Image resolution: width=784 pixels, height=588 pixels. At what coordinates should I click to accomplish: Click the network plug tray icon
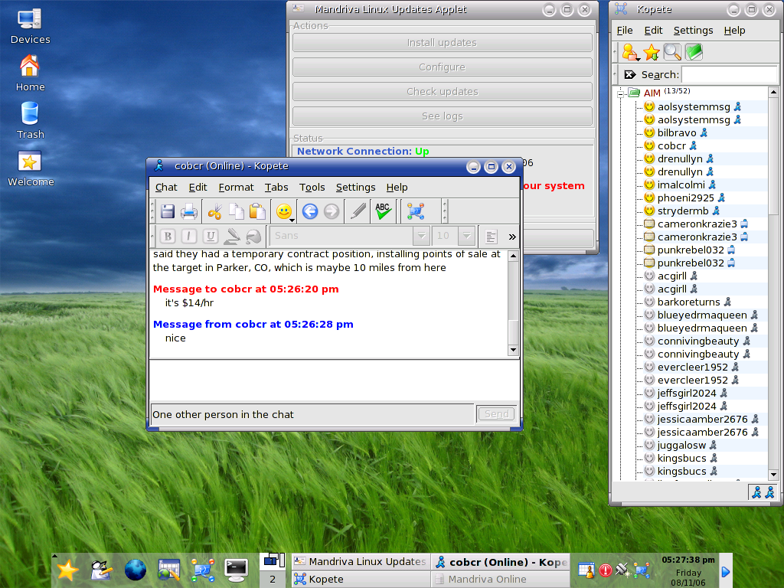(623, 570)
